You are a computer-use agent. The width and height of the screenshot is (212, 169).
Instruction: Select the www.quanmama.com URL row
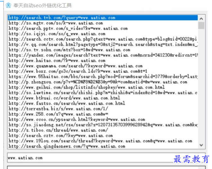click(103, 66)
